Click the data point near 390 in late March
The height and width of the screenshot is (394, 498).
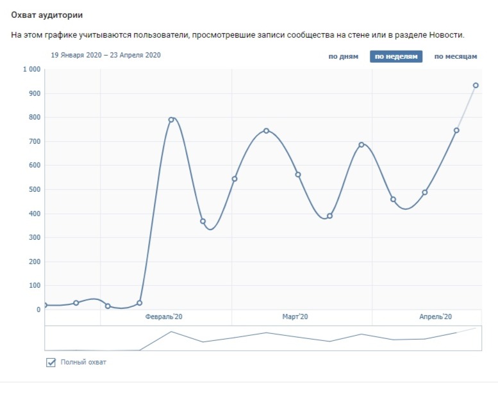pyautogui.click(x=329, y=216)
